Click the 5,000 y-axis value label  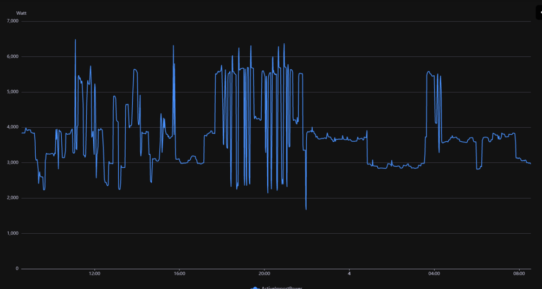tap(11, 92)
